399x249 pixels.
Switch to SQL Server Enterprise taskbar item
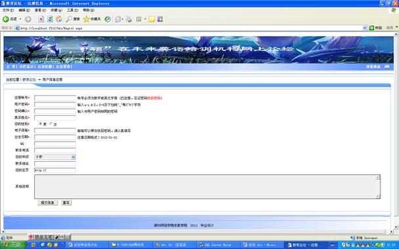tap(218, 245)
